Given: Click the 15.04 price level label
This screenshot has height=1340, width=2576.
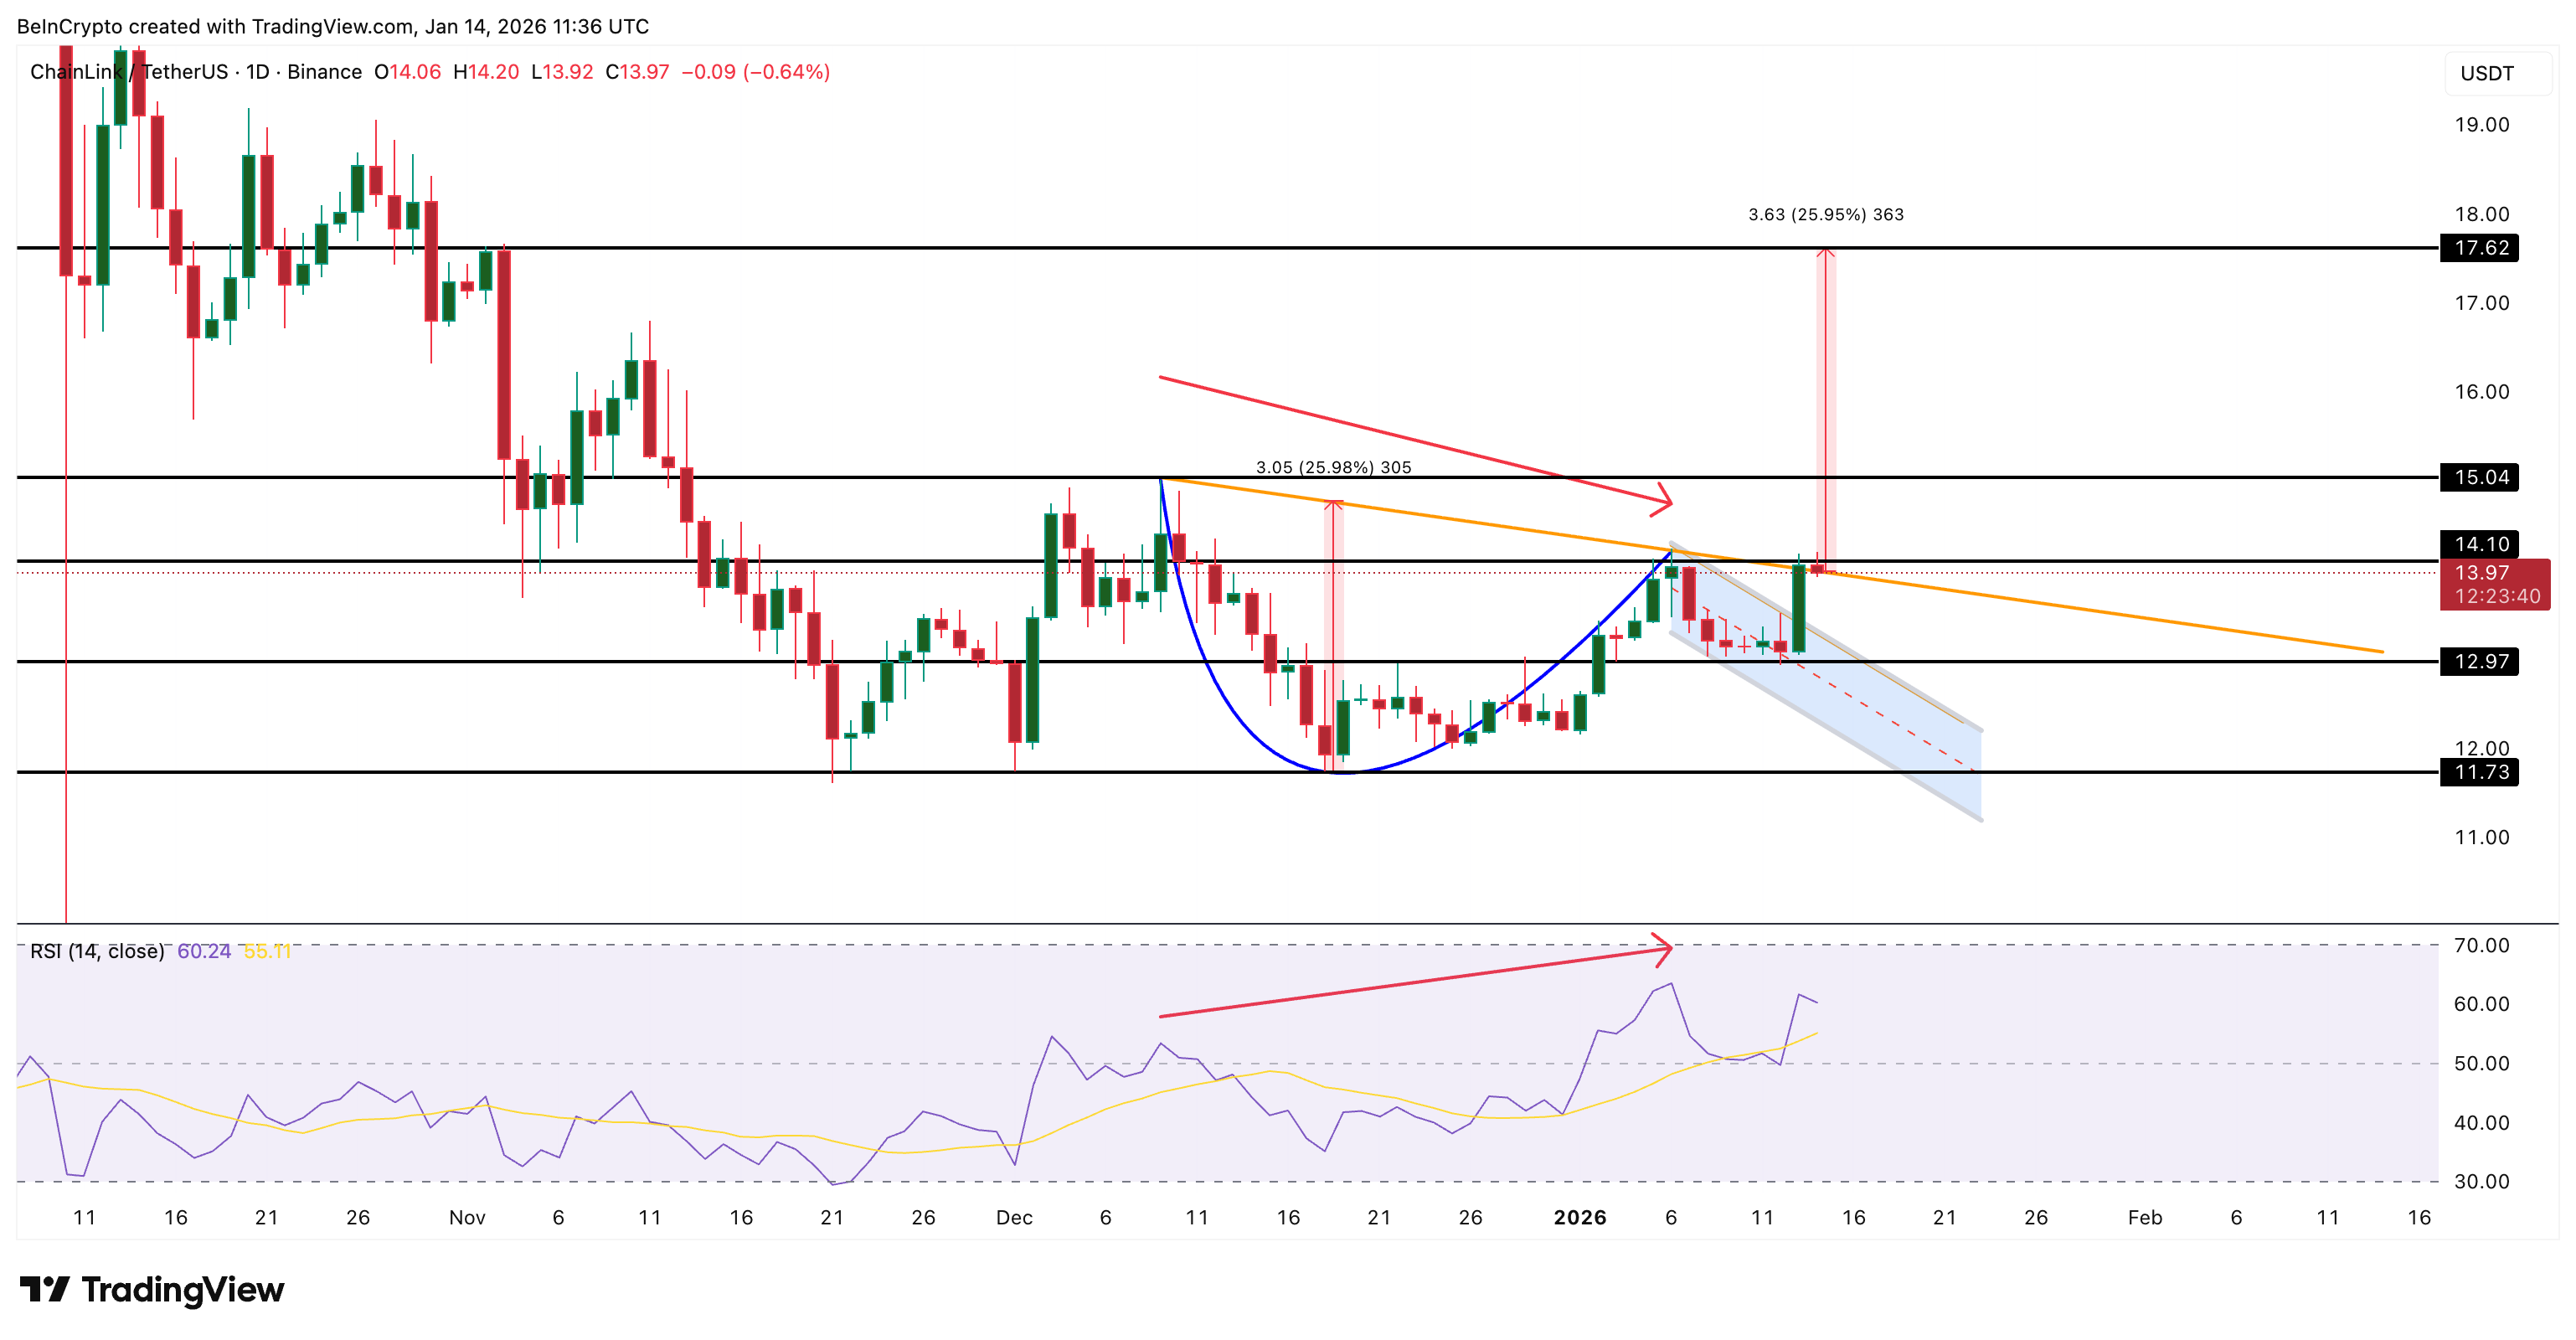Looking at the screenshot, I should 2480,477.
